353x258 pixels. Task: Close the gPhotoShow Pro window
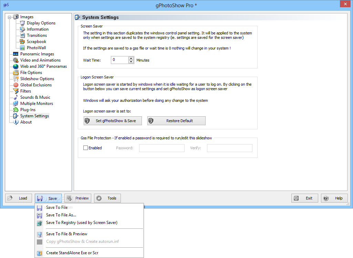pyautogui.click(x=345, y=4)
